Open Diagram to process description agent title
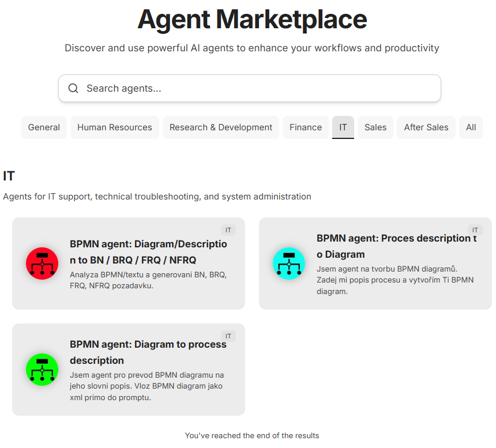496x448 pixels. click(x=148, y=352)
